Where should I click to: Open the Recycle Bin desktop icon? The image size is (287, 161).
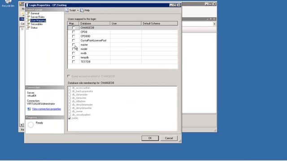point(8,4)
